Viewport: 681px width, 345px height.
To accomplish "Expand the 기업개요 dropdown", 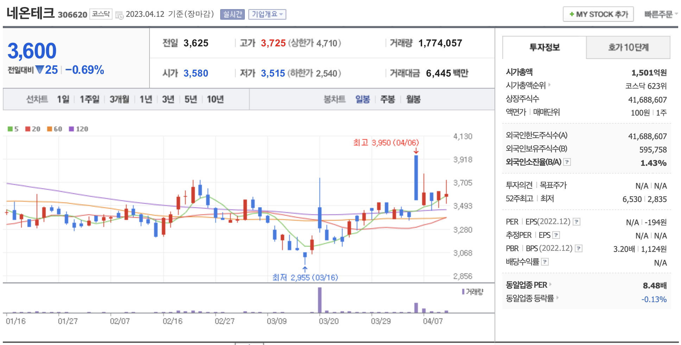I will [267, 14].
